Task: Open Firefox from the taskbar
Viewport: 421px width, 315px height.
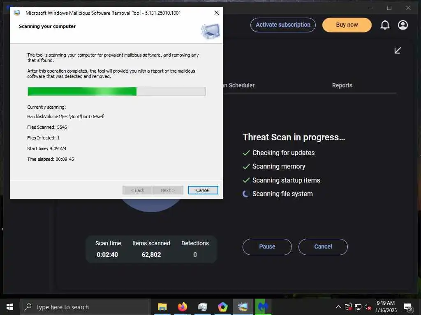Action: pyautogui.click(x=183, y=307)
